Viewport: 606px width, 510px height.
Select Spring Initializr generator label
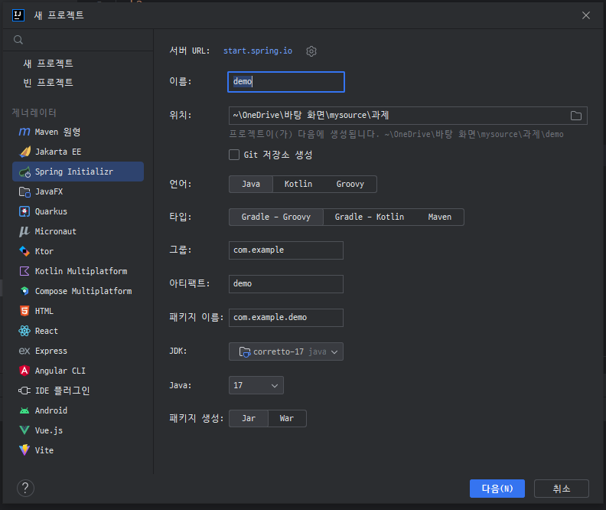point(74,172)
